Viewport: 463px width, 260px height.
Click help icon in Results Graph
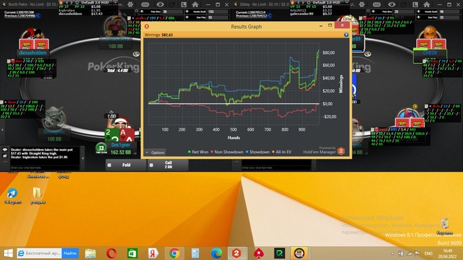346,35
